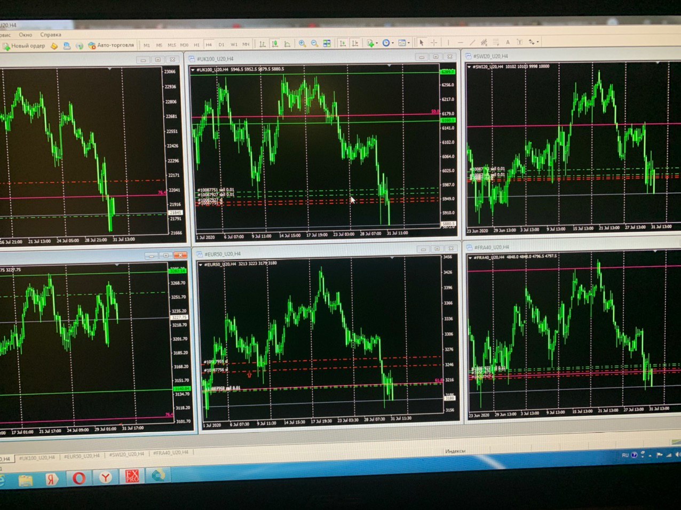Screen dimensions: 681x510
Task: Toggle the chart shift icon
Action: click(x=355, y=43)
